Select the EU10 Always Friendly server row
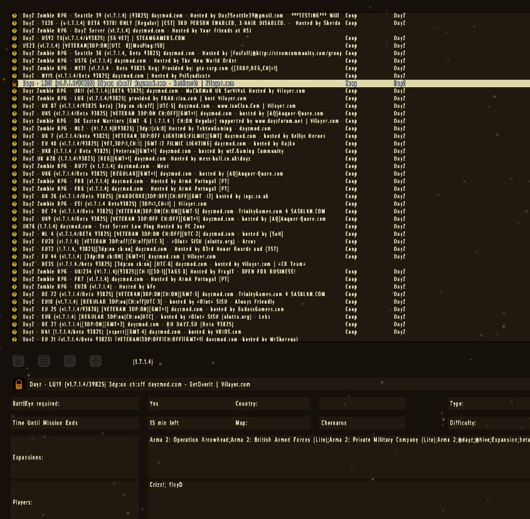Viewport: 530px width, 519px height. coord(270,302)
